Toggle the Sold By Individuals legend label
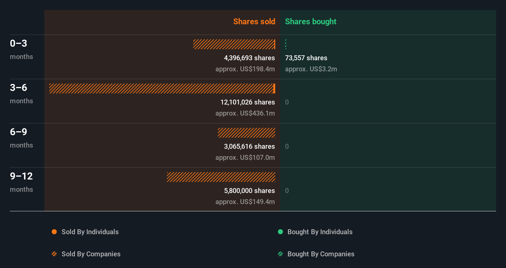Image resolution: width=506 pixels, height=268 pixels. click(x=90, y=232)
